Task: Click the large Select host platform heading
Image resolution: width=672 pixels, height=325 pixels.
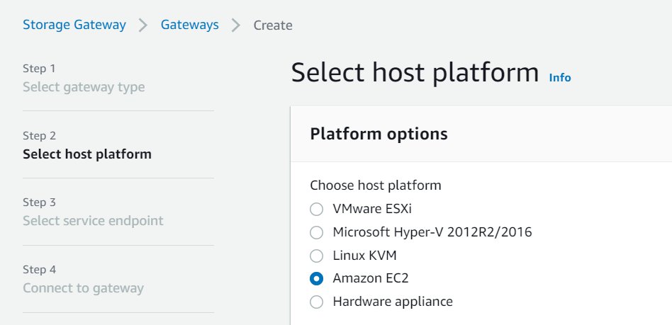Action: point(415,72)
